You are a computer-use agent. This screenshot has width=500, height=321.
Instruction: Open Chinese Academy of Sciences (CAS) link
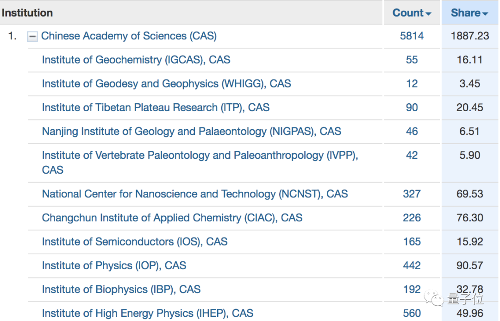pyautogui.click(x=129, y=36)
